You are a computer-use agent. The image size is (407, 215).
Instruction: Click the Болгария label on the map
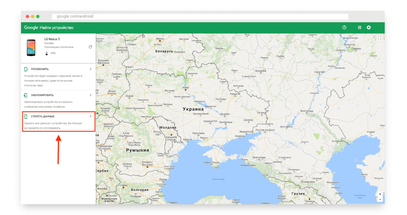(x=140, y=190)
